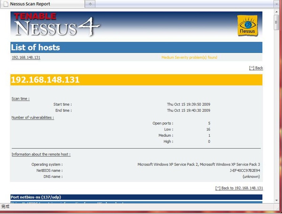
Task: Click the DNS name value '(unknown)'
Action: [251, 176]
